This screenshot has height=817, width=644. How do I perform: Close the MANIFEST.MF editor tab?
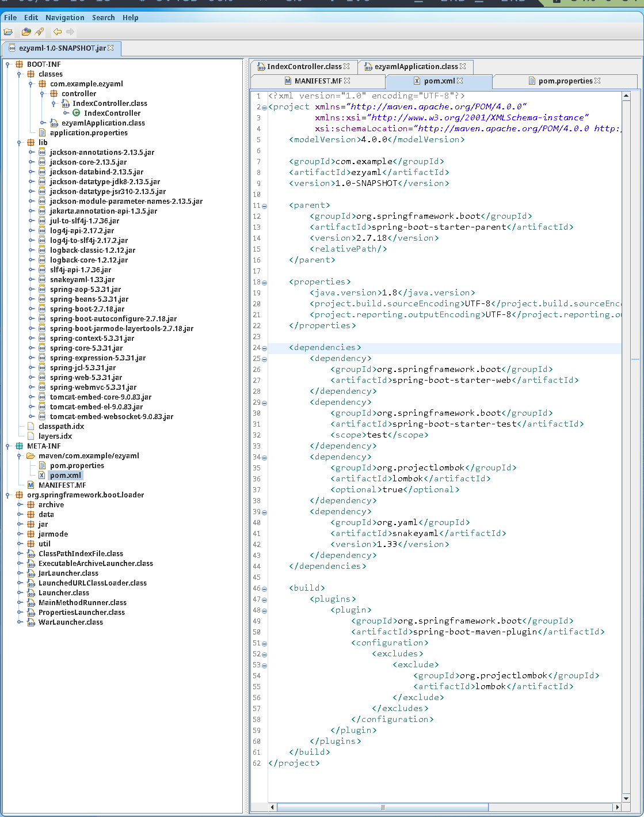tap(347, 81)
